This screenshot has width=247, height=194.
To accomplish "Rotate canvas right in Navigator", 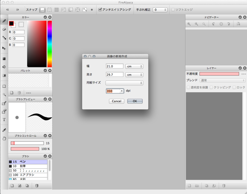I will (x=228, y=24).
